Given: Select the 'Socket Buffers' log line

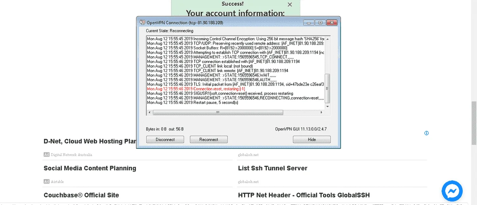Looking at the screenshot, I should (217, 48).
